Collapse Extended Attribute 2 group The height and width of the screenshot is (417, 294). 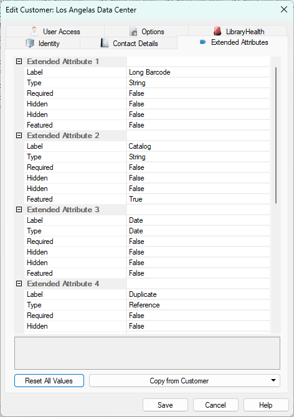[x=19, y=135]
